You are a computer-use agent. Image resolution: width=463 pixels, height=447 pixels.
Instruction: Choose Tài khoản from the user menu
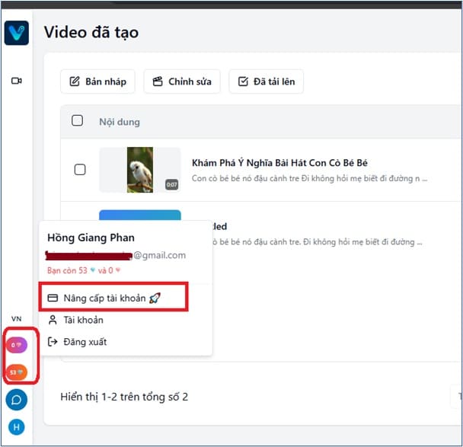(x=83, y=320)
